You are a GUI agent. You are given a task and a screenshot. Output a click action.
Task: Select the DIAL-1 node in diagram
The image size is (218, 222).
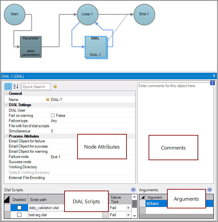click(95, 47)
